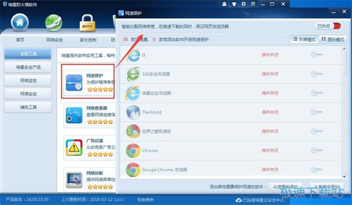Image resolution: width=352 pixels, height=205 pixels.
Task: Select the 瑞星安全产品 category
Action: (x=28, y=67)
